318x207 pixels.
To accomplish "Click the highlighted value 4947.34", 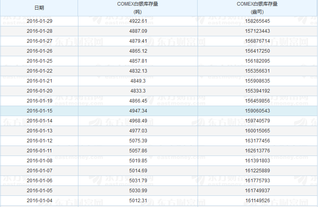I will pos(138,111).
